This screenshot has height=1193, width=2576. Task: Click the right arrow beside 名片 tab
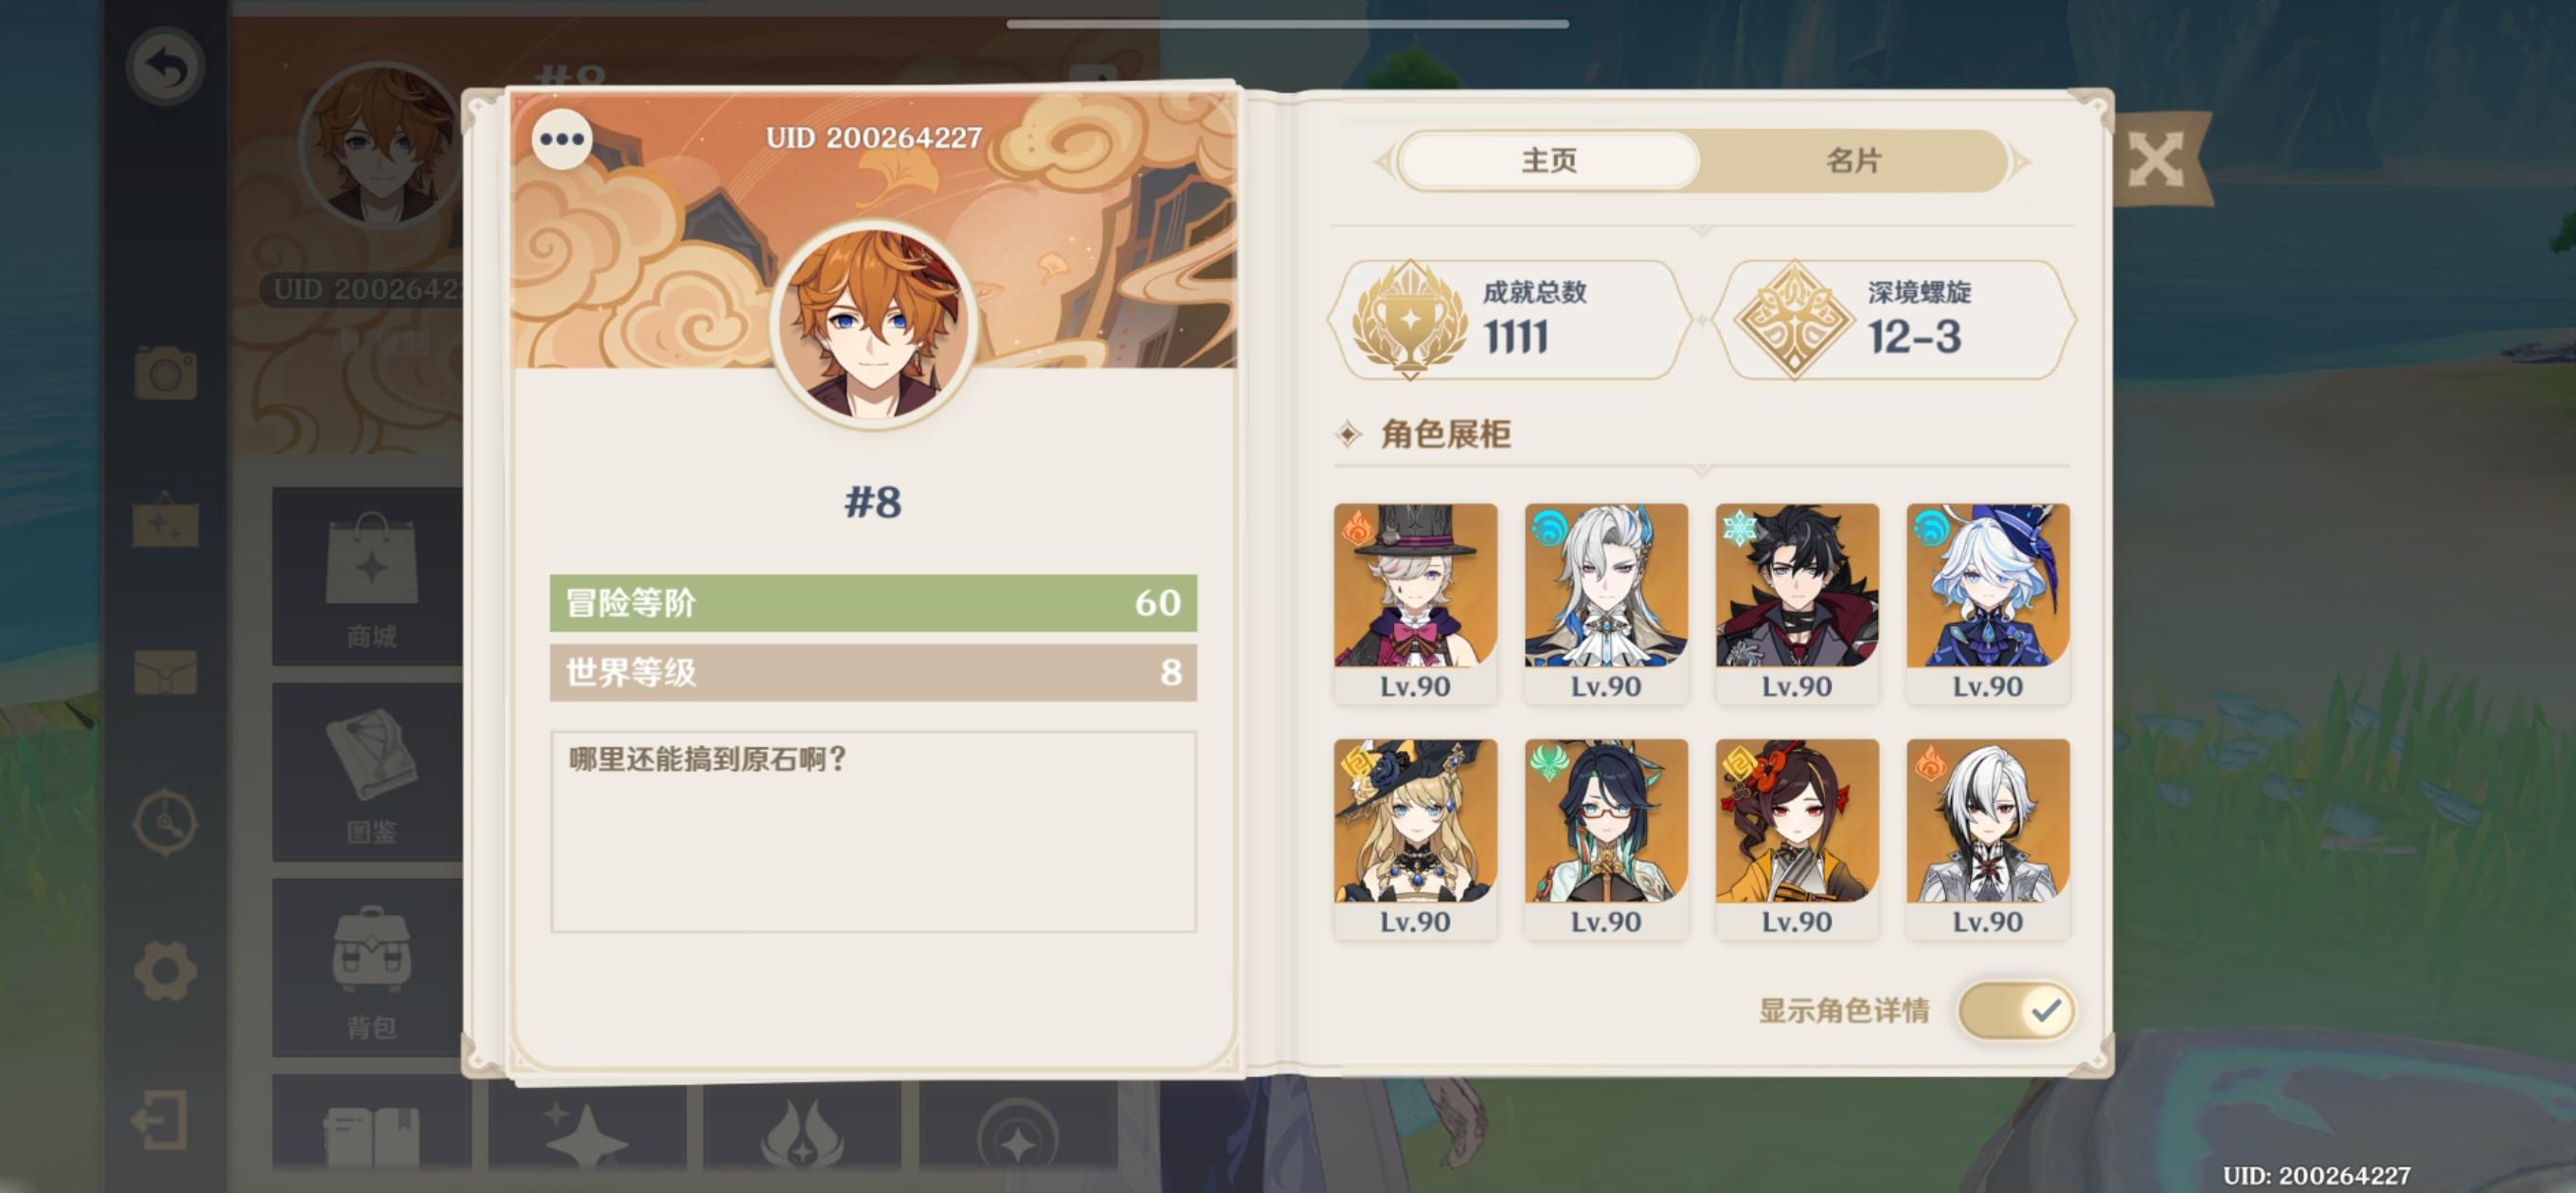2021,161
